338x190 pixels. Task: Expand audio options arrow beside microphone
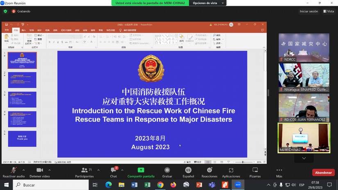(x=24, y=170)
